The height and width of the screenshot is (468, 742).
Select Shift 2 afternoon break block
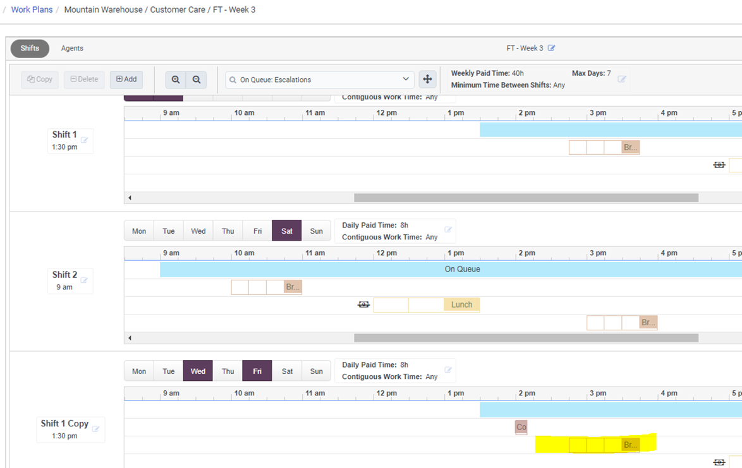[648, 322]
